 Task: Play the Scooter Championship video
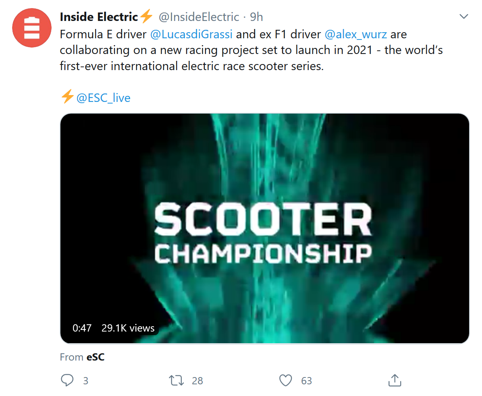(264, 228)
